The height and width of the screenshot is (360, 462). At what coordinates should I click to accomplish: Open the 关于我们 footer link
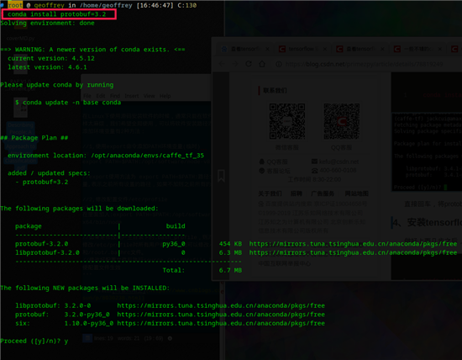270,193
